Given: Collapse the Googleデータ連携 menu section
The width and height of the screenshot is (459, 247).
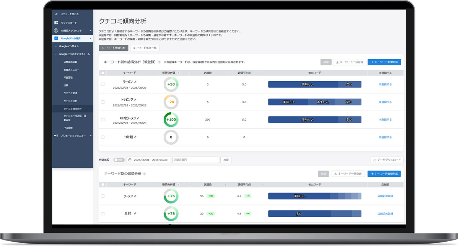Looking at the screenshot, I should pos(91,39).
